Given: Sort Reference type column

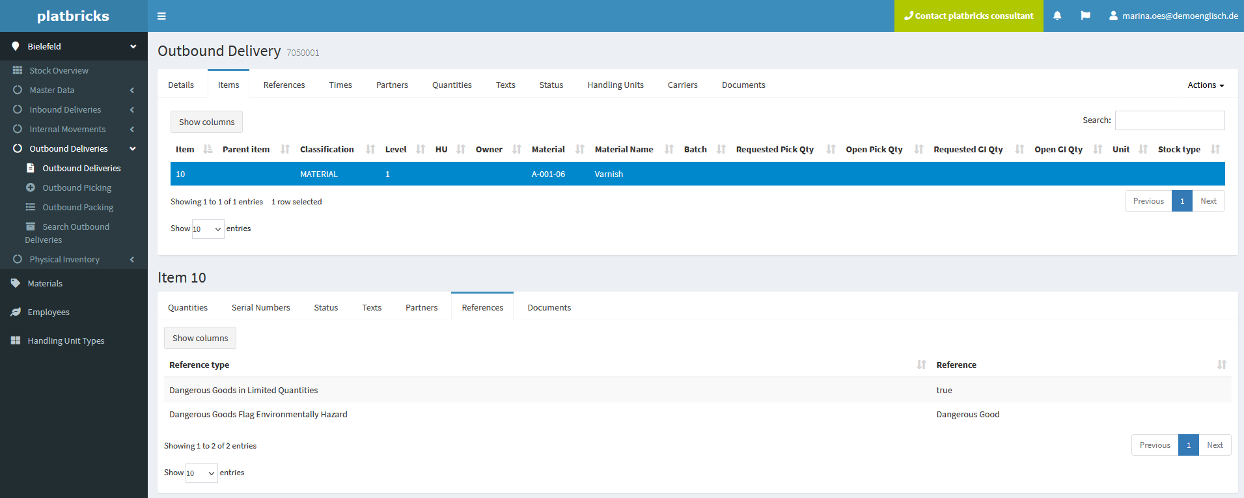Looking at the screenshot, I should pos(921,365).
